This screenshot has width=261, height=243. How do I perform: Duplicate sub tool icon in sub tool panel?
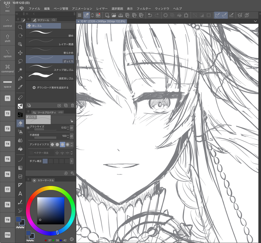tap(66, 106)
